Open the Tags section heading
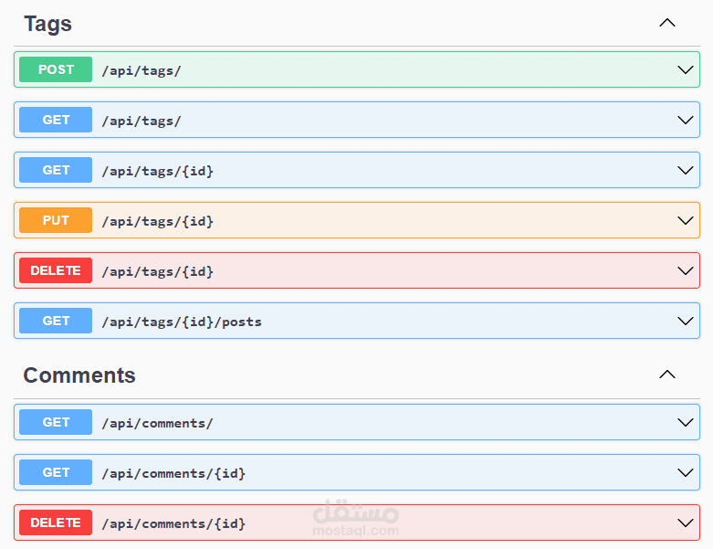This screenshot has height=549, width=713. (47, 24)
